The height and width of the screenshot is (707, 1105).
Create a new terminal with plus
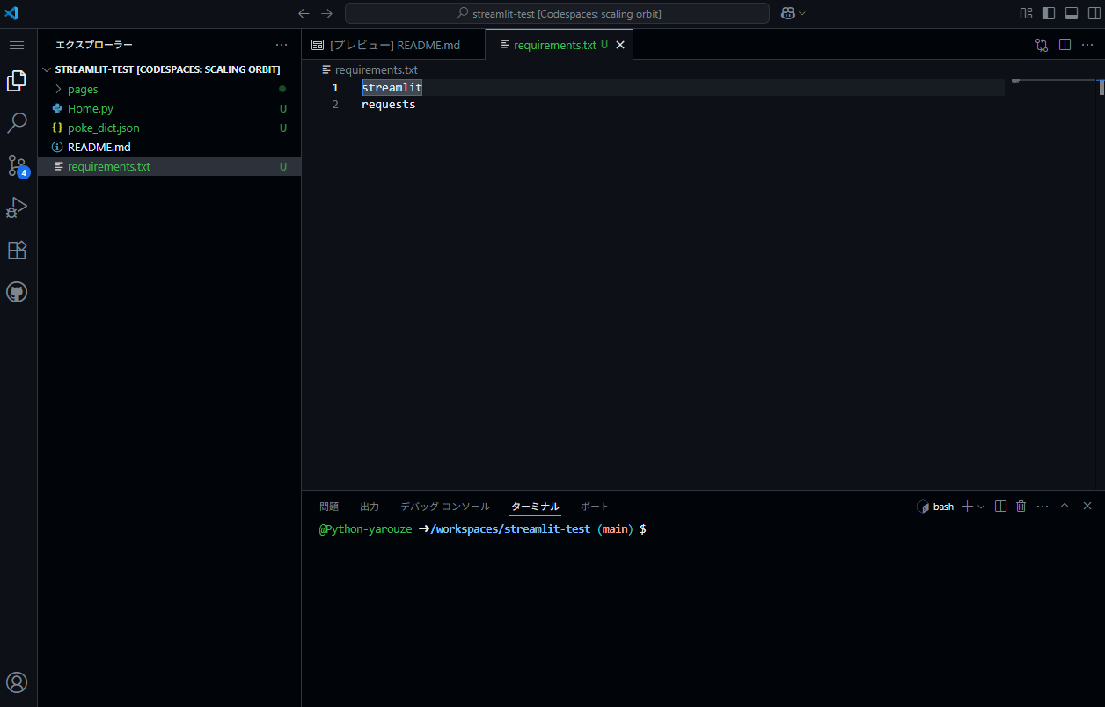coord(967,507)
